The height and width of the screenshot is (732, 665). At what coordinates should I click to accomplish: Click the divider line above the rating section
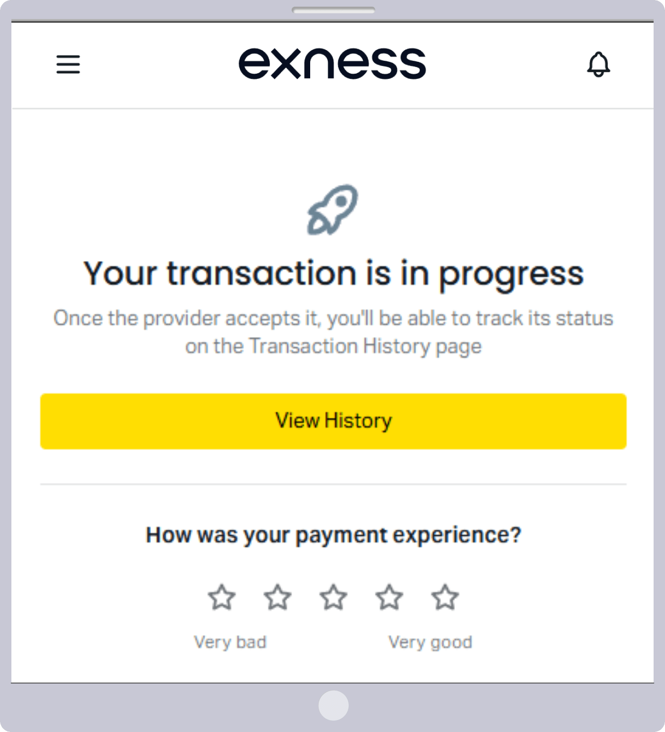click(333, 484)
